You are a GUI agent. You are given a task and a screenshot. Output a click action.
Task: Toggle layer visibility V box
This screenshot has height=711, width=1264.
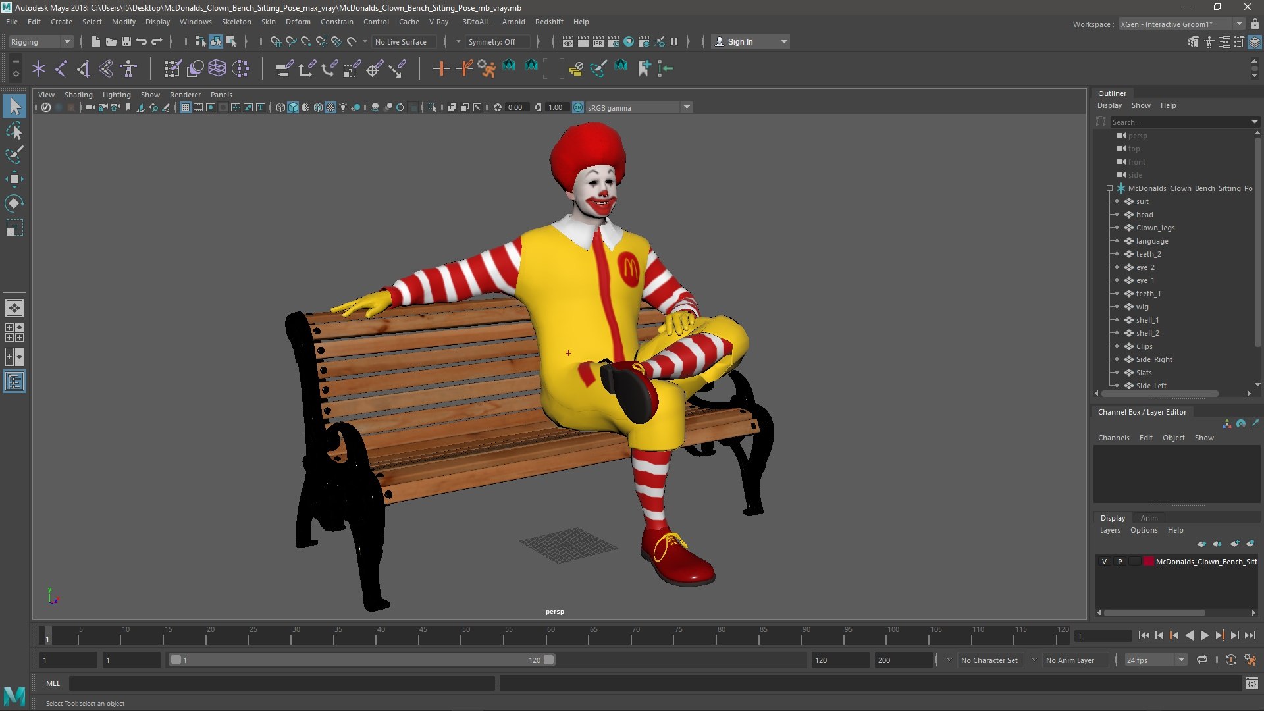[x=1104, y=562]
